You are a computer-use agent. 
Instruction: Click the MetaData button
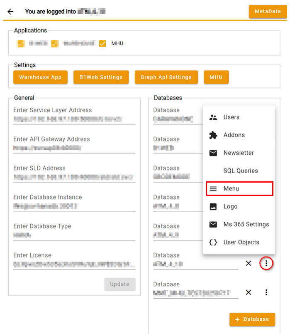pos(268,12)
